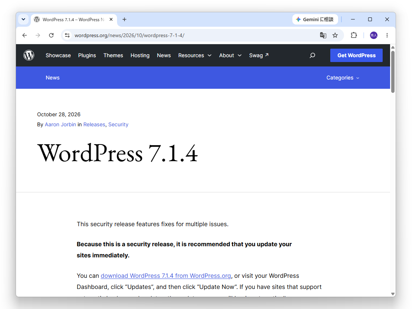Open Themes in the navigation

(113, 55)
